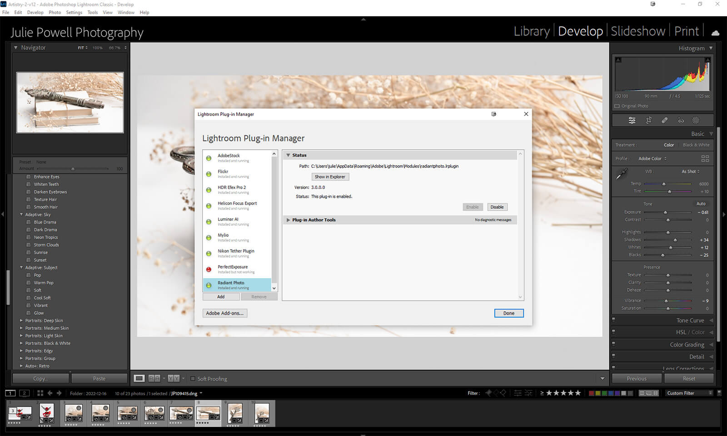Go forward with filmstrip right arrow

pos(59,393)
